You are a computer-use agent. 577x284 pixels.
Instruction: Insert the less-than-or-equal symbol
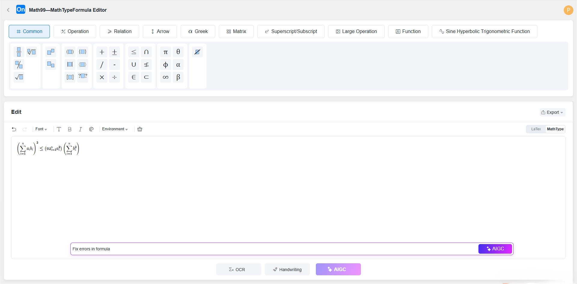tap(134, 52)
